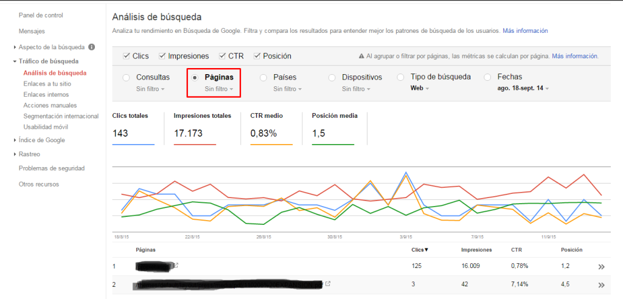Click the 1,2 position cell
This screenshot has width=623, height=299.
pyautogui.click(x=565, y=266)
